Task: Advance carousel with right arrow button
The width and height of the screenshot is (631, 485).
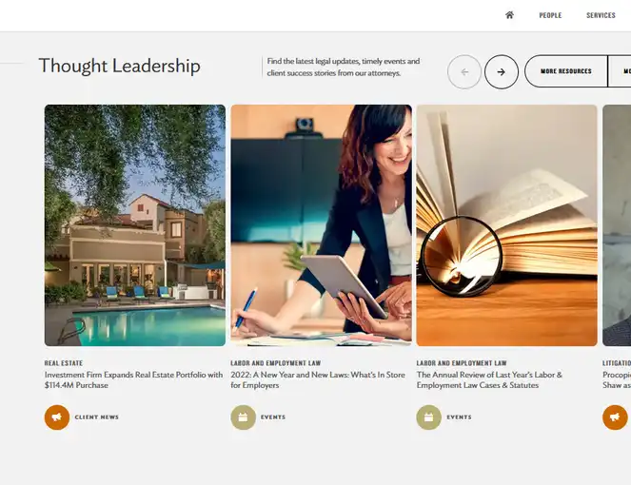Action: click(502, 72)
